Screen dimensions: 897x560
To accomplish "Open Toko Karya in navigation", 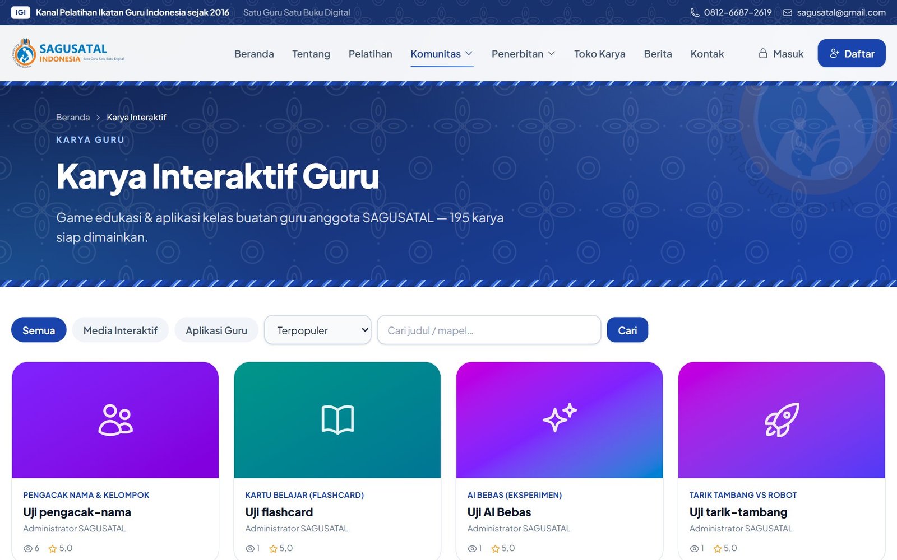I will 600,54.
